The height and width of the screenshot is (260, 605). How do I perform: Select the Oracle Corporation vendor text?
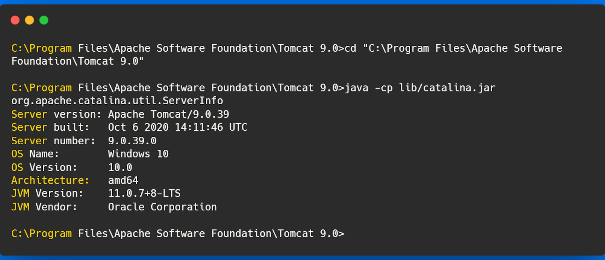(163, 207)
